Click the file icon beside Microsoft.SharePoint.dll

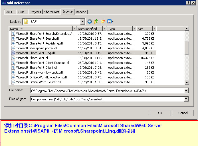click(13, 58)
